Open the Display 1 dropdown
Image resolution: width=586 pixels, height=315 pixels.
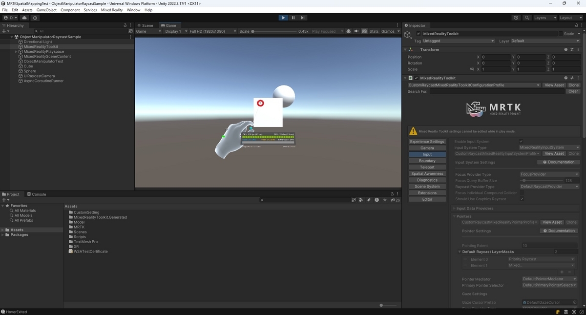pyautogui.click(x=175, y=31)
